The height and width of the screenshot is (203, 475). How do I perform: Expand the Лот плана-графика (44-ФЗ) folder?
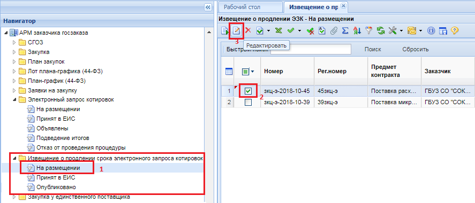14,71
